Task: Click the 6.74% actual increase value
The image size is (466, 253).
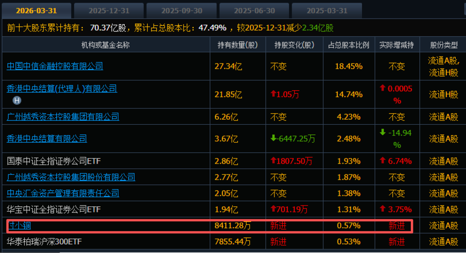Action: pos(396,161)
